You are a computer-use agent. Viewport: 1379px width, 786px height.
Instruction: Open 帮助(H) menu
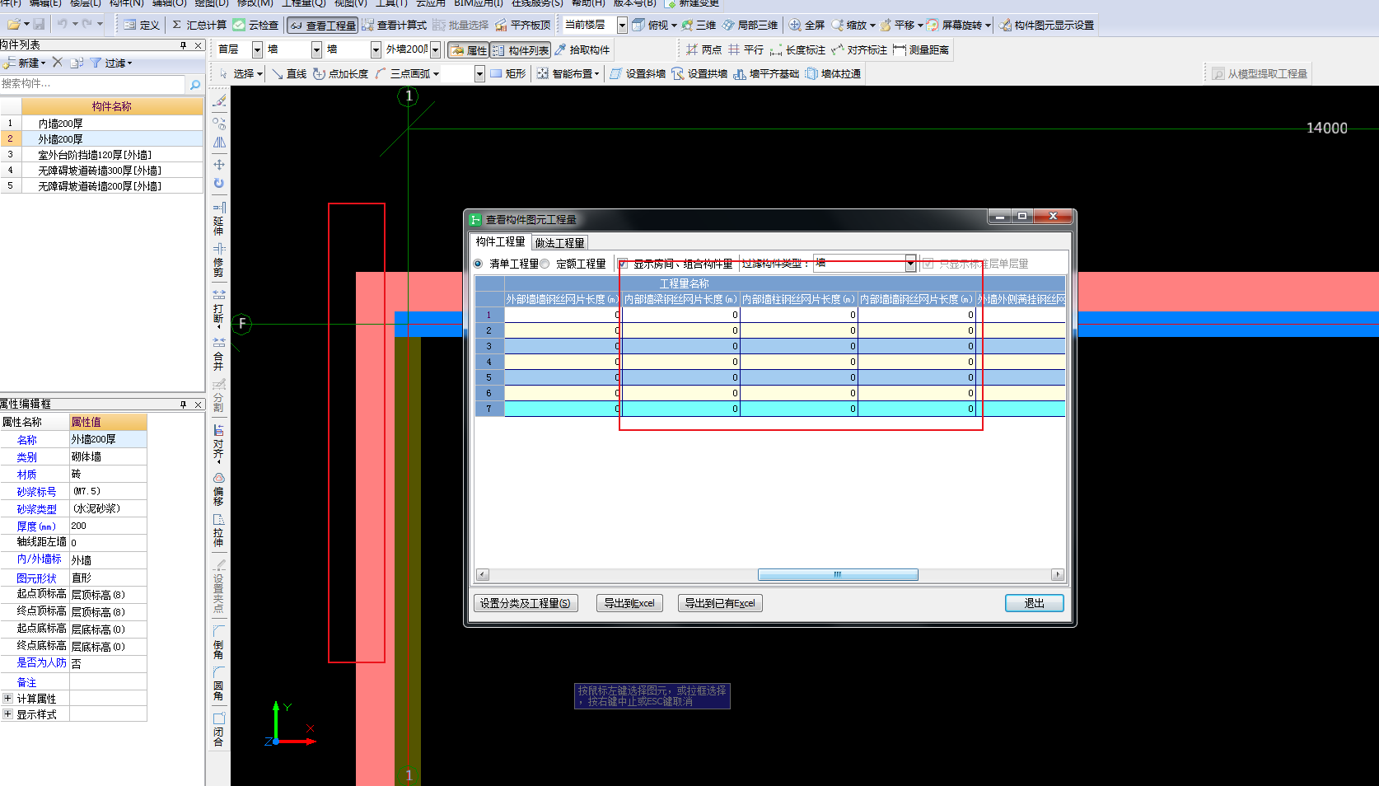(x=588, y=3)
